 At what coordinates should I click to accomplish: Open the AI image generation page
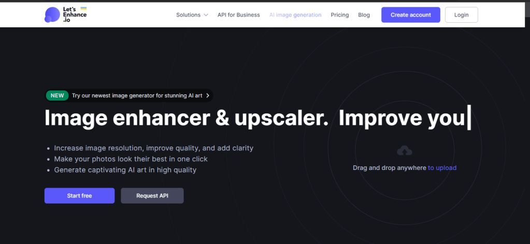coord(295,15)
